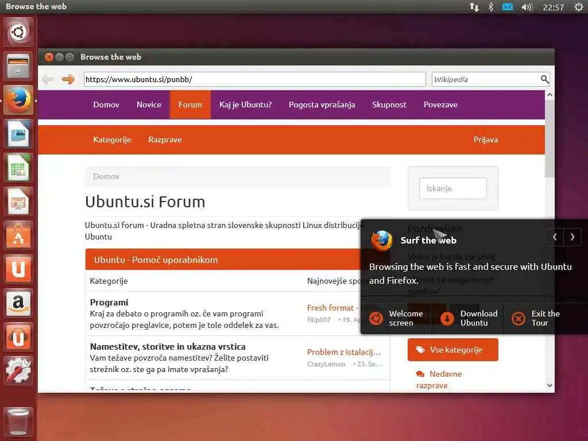This screenshot has width=588, height=441.
Task: Go to previous tour slide arrow
Action: pos(555,237)
